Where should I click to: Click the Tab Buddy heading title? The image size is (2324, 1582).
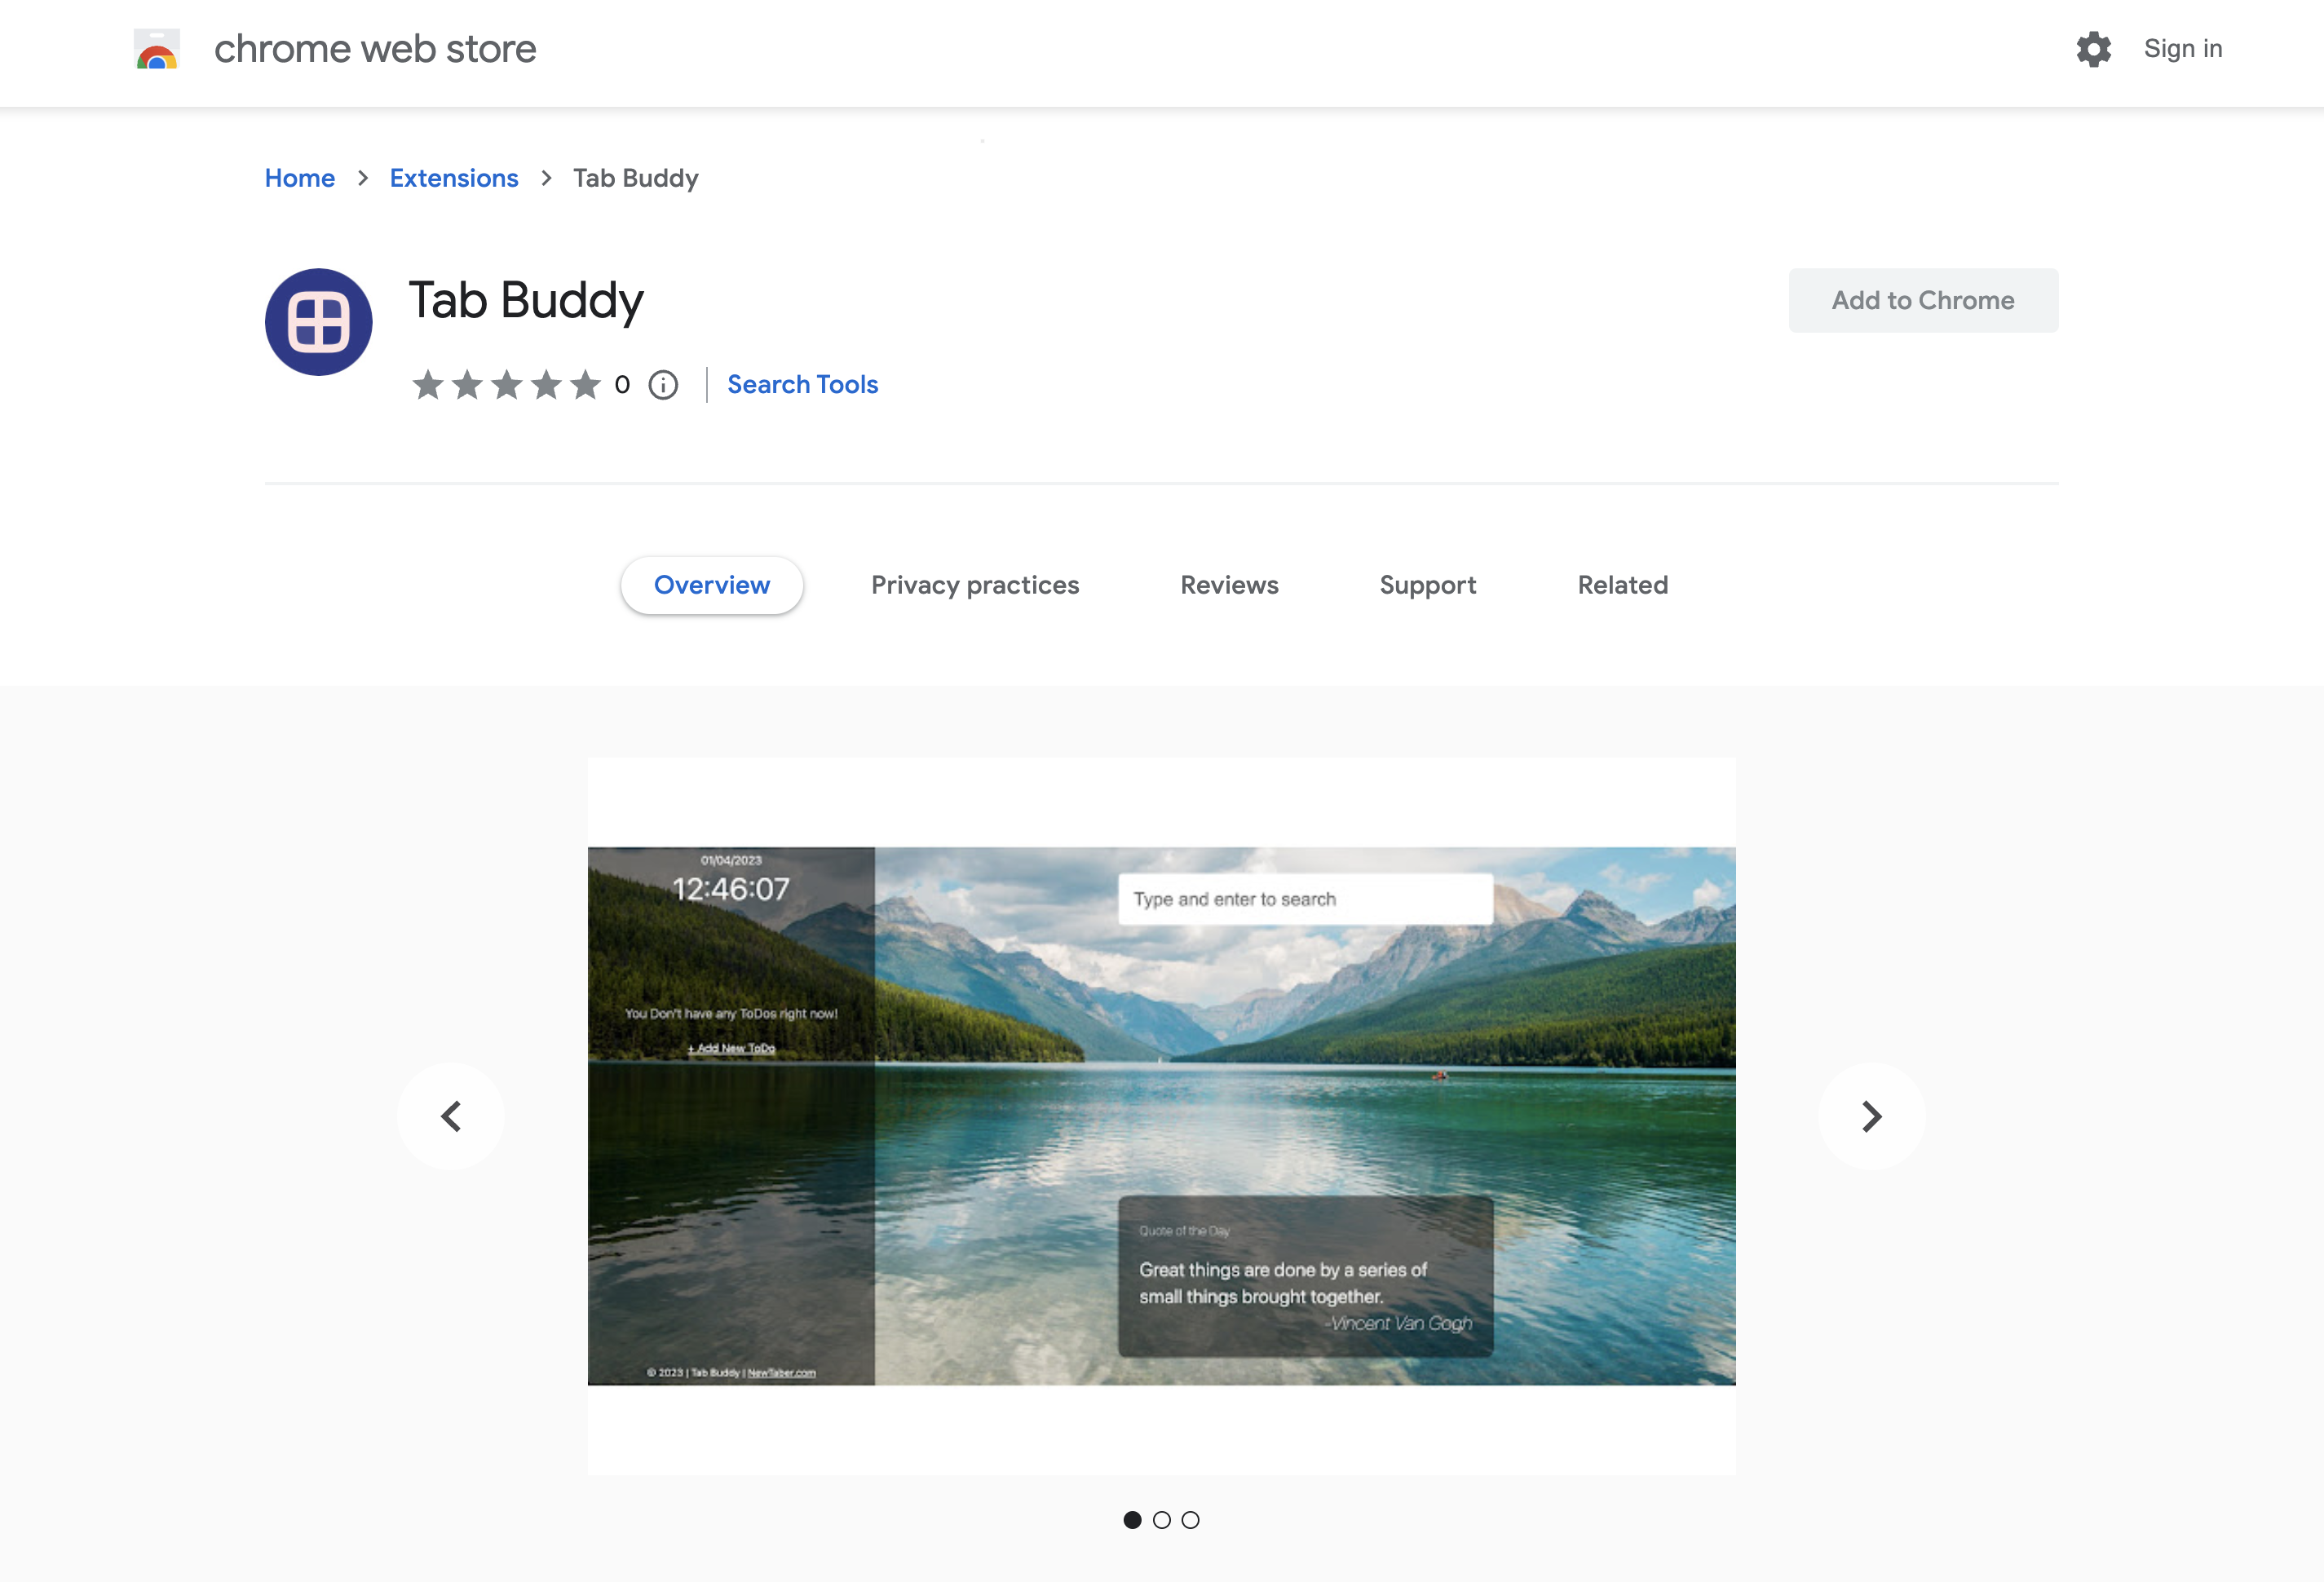526,301
